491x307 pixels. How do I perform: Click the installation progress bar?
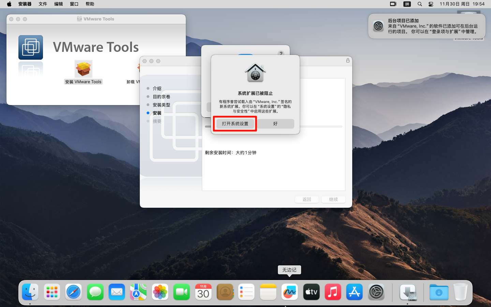click(273, 127)
